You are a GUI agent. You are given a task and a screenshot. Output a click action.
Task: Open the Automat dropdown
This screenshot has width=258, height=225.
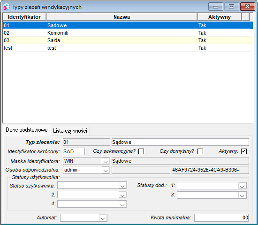click(103, 218)
